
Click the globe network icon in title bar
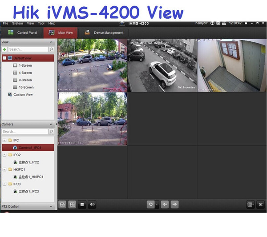pyautogui.click(x=212, y=23)
